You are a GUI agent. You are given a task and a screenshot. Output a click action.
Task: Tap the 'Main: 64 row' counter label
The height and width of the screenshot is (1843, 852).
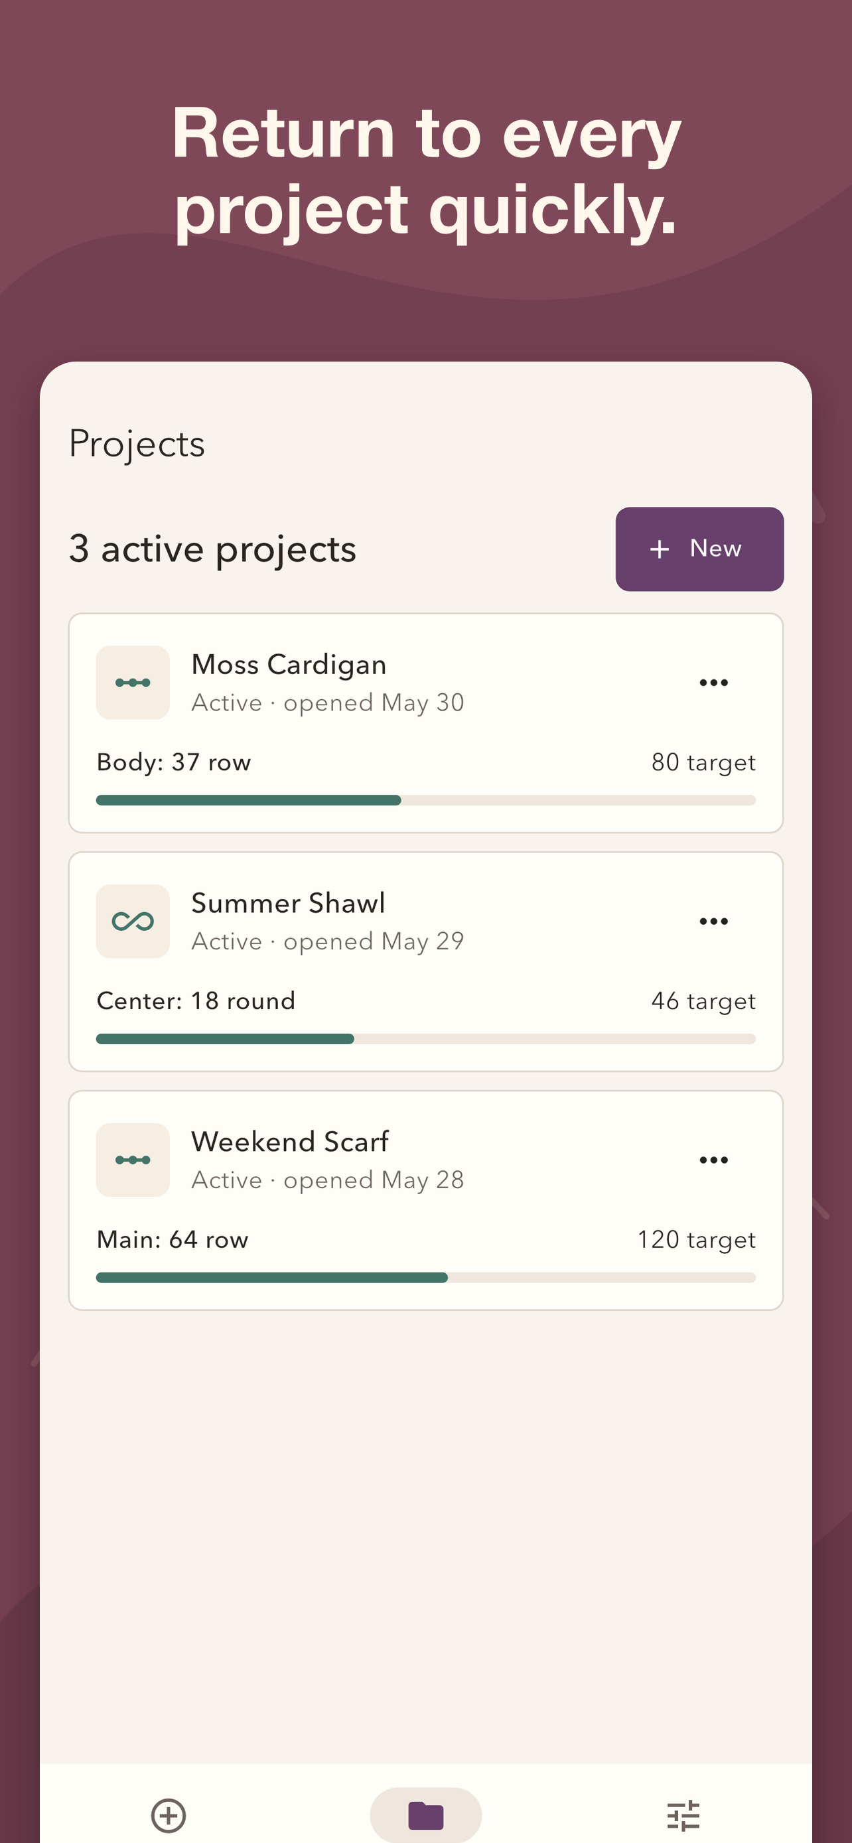[173, 1240]
